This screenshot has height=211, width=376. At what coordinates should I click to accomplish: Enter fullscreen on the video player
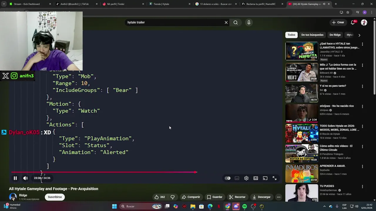click(275, 178)
